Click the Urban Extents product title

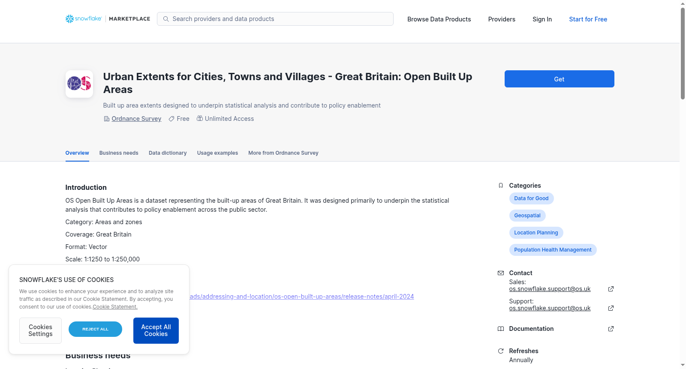(x=288, y=83)
